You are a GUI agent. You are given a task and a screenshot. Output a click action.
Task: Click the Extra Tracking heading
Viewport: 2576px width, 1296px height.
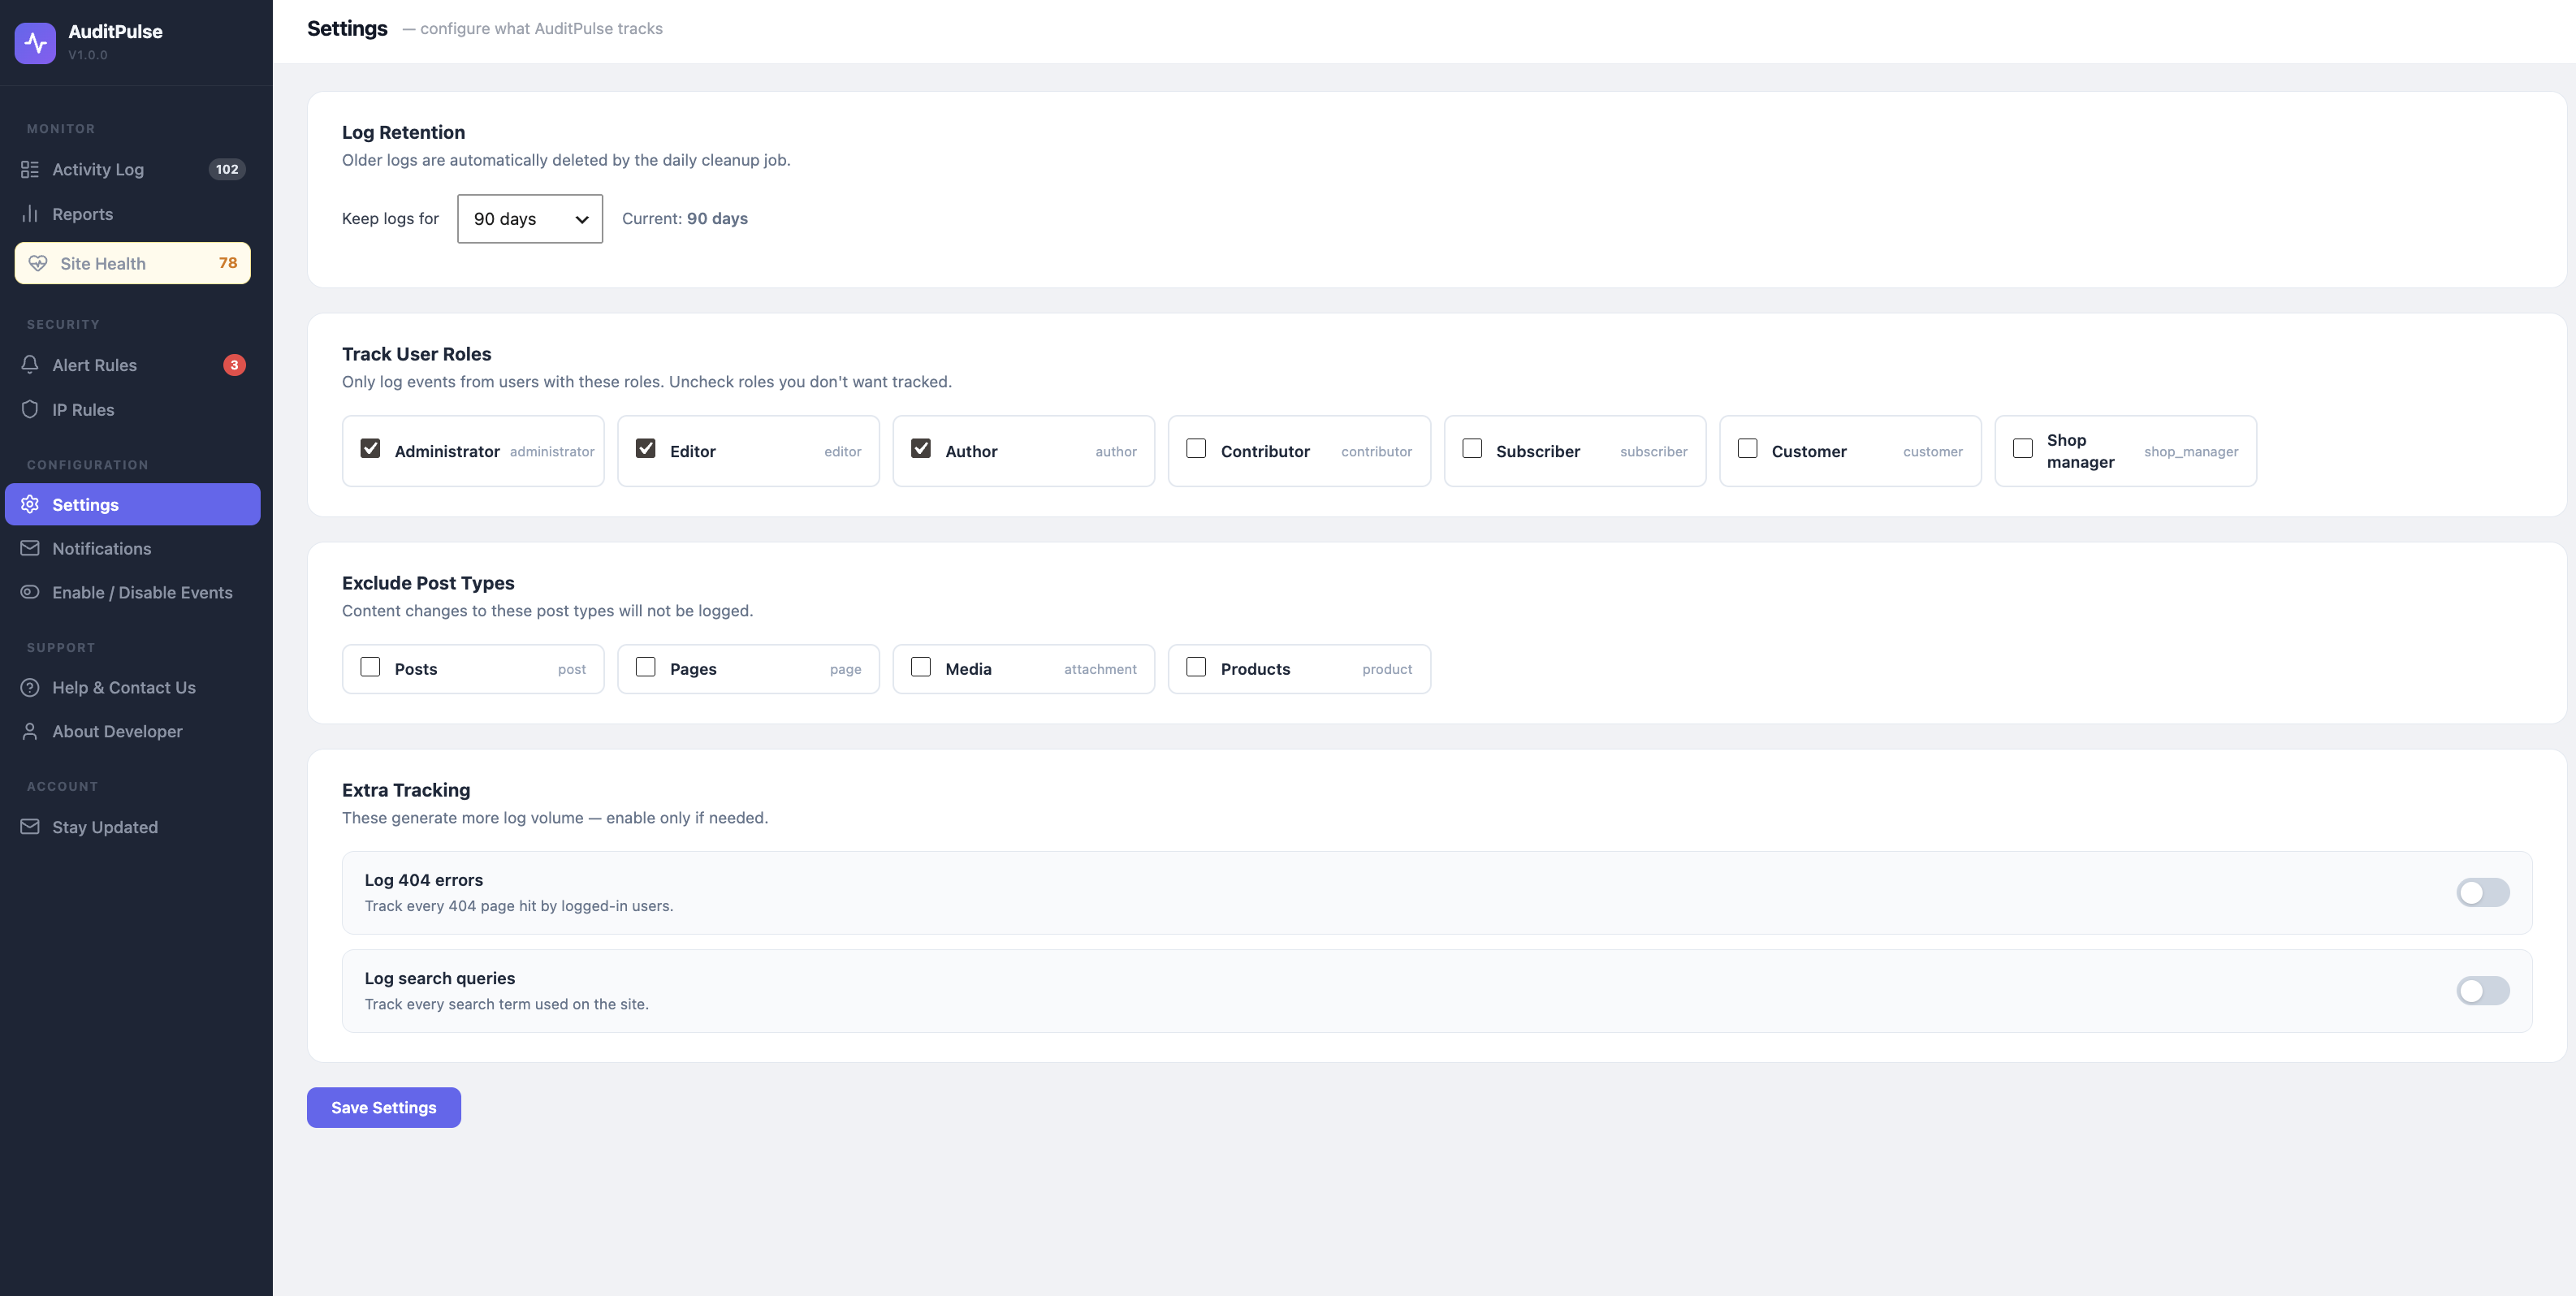[x=406, y=790]
